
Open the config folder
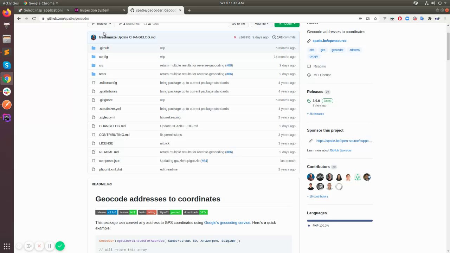tap(103, 57)
